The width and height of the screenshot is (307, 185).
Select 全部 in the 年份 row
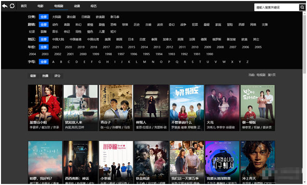44,47
